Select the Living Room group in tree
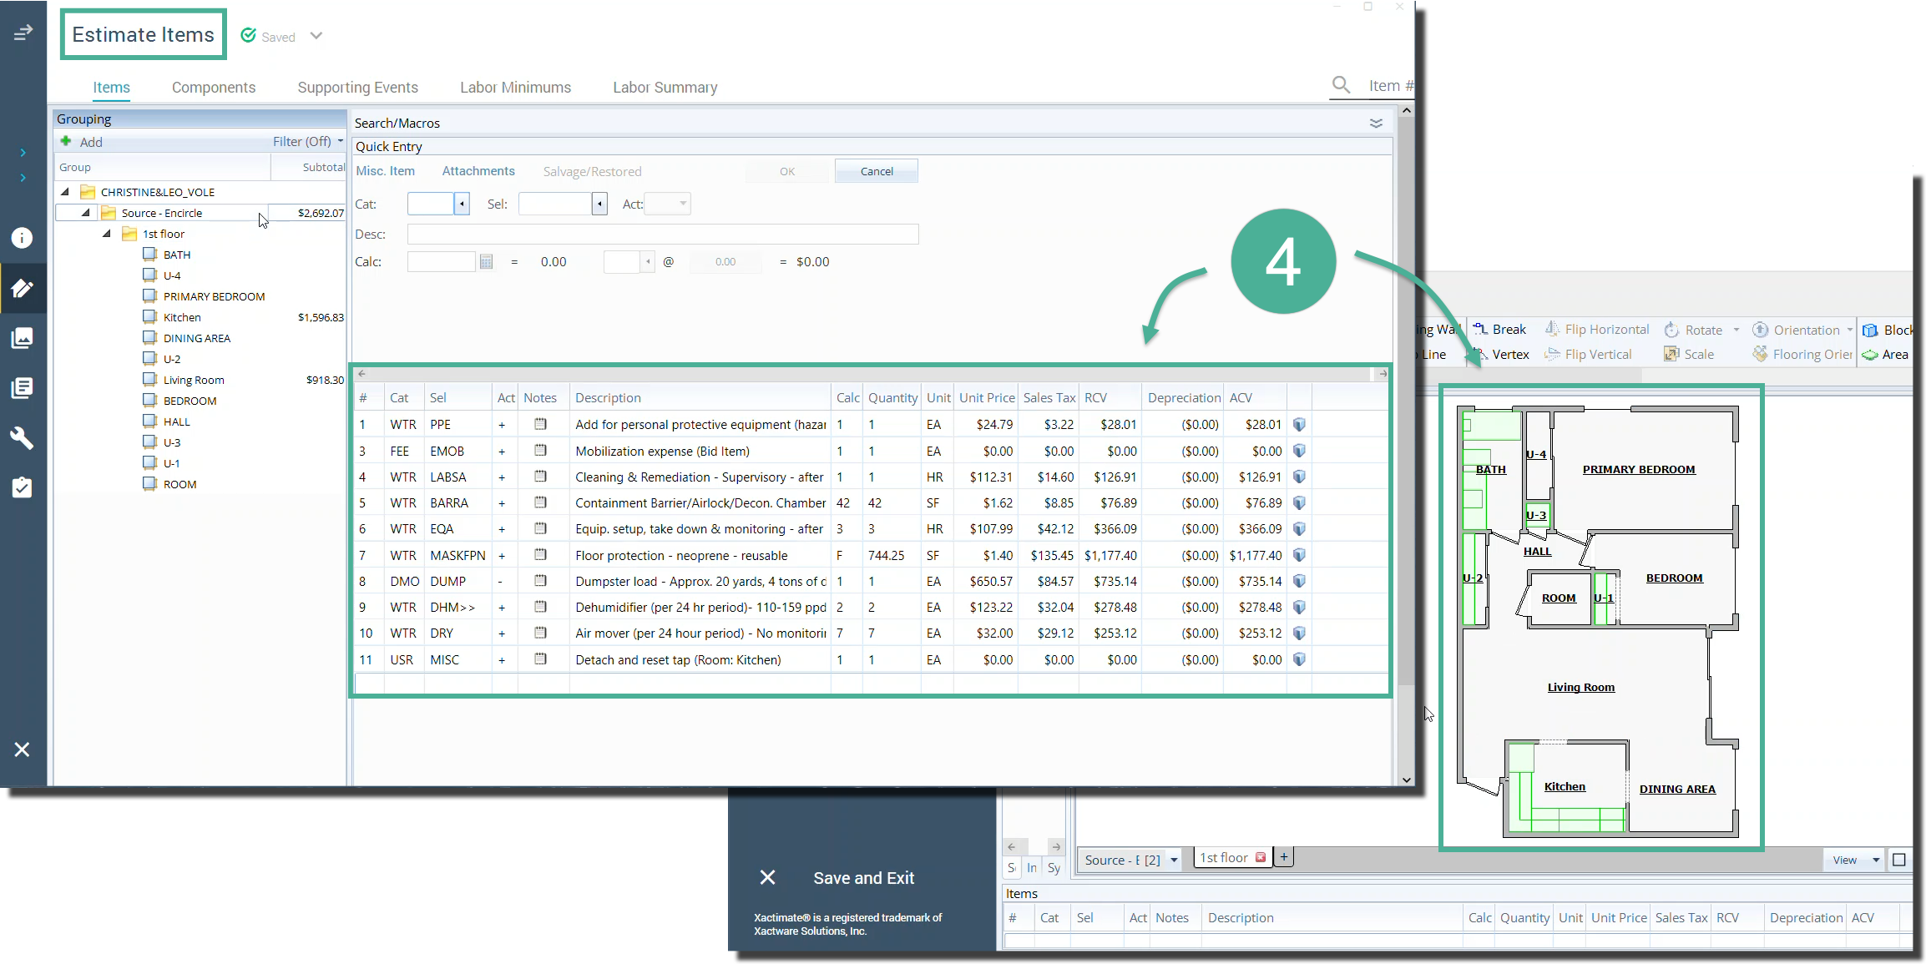1926x964 pixels. coord(194,380)
